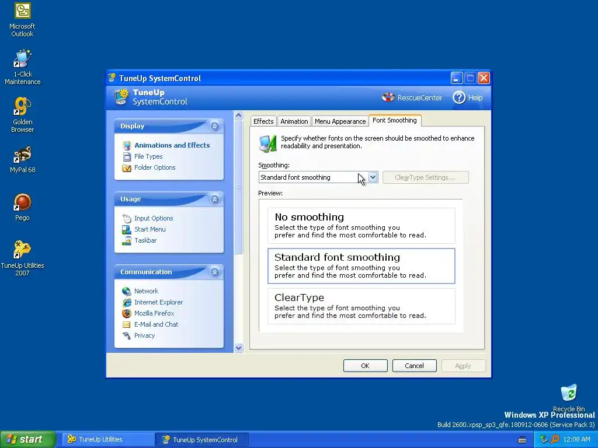The width and height of the screenshot is (598, 448).
Task: Click the tray on-screen keyboard icon
Action: [x=522, y=440]
